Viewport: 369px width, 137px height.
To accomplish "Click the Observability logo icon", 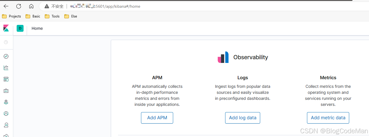I will coord(223,57).
